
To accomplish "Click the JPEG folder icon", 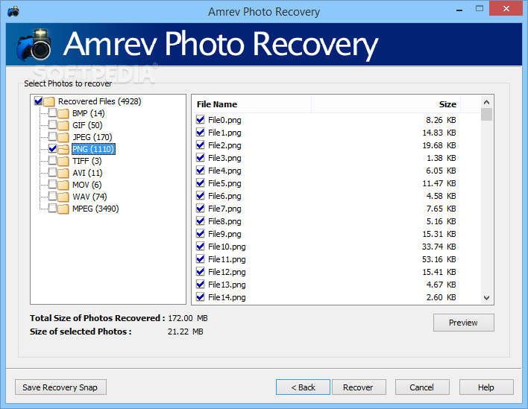I will 63,137.
